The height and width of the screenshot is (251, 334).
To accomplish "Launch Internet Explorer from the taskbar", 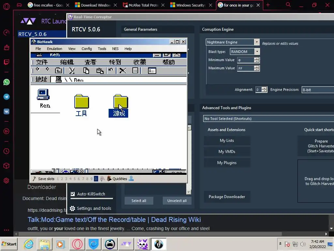I will point(29,244).
